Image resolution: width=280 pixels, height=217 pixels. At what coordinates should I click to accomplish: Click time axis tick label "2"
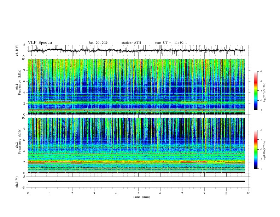(x=72, y=193)
